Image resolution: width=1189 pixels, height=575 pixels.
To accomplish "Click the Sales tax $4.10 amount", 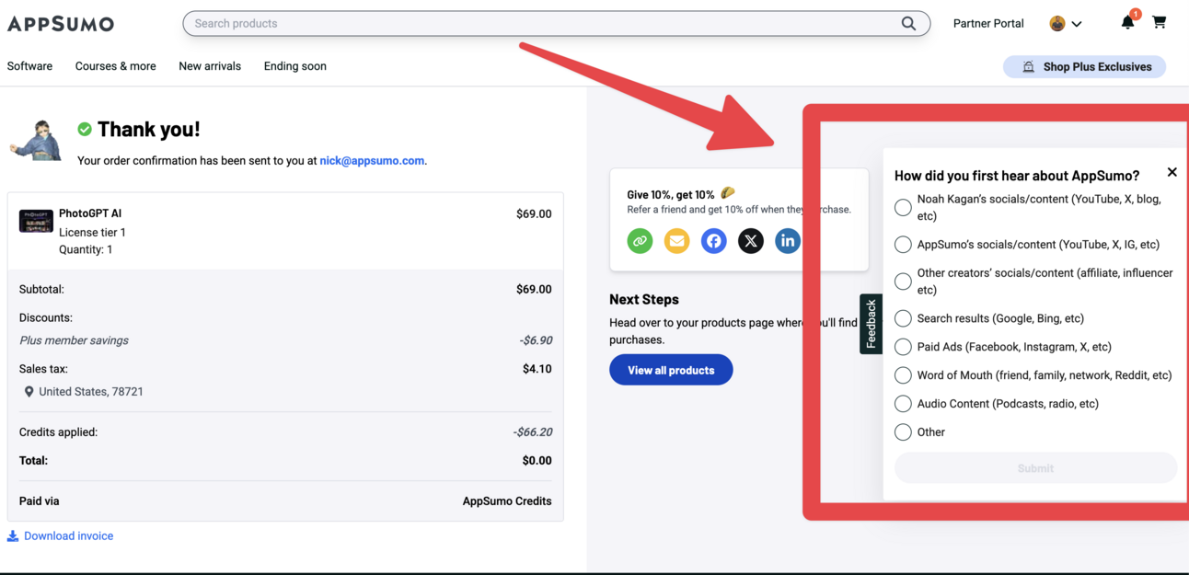I will 537,369.
